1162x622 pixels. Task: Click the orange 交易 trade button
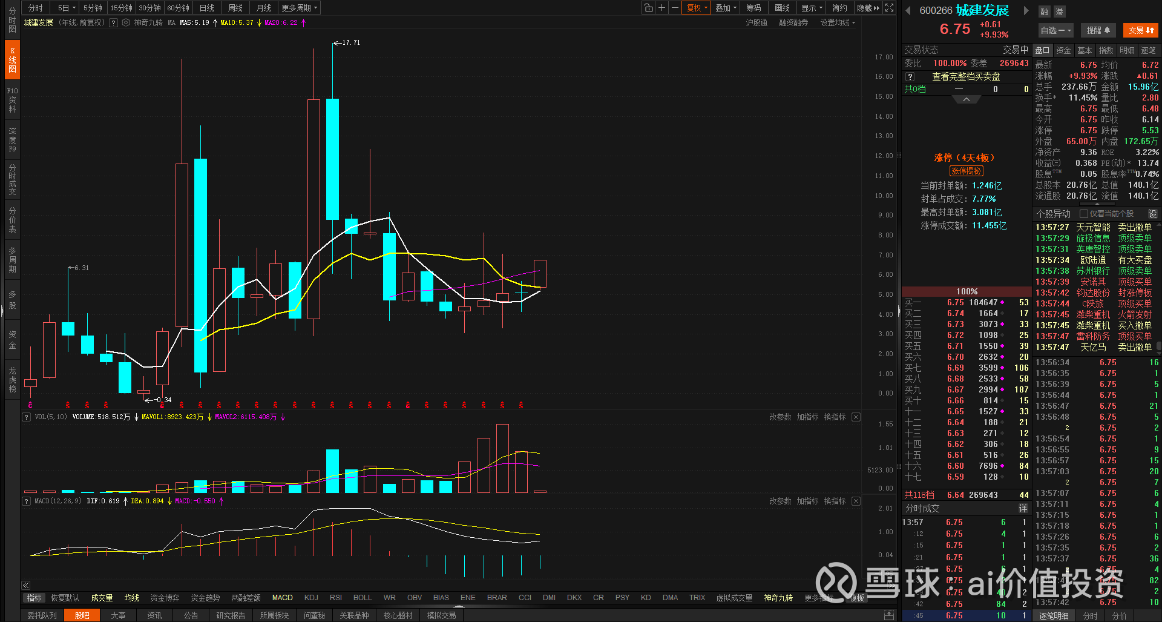(1141, 30)
